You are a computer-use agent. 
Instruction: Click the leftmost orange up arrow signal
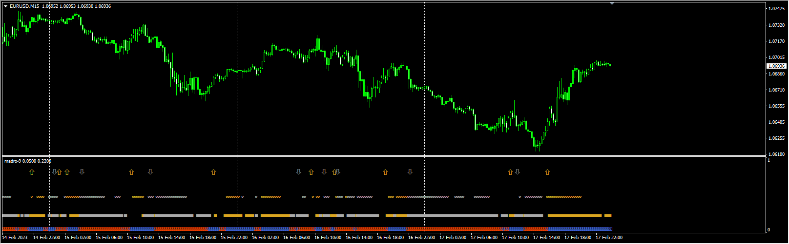(x=32, y=172)
